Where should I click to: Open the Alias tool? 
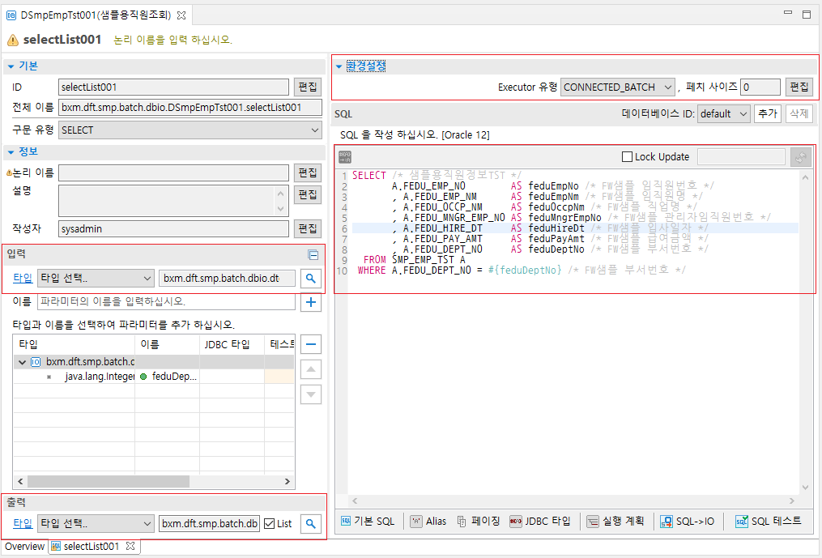(428, 522)
